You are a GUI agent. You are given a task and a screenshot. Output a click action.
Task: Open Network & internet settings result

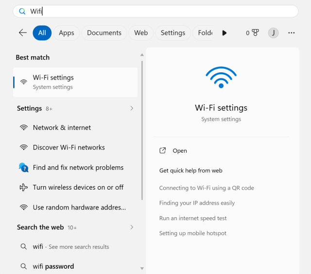pyautogui.click(x=75, y=128)
